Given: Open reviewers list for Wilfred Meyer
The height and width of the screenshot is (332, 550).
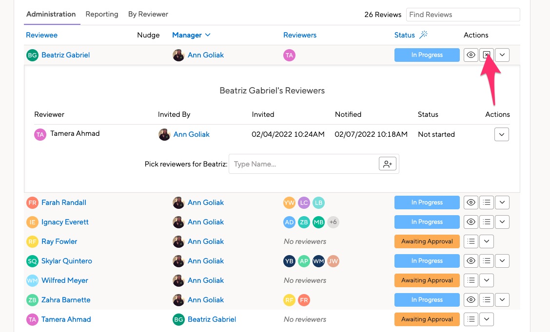Looking at the screenshot, I should point(471,280).
